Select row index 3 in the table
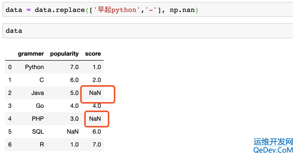293x153 pixels. click(x=10, y=106)
